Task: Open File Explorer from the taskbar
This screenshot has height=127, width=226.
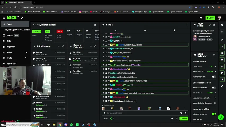Action: [x=54, y=125]
